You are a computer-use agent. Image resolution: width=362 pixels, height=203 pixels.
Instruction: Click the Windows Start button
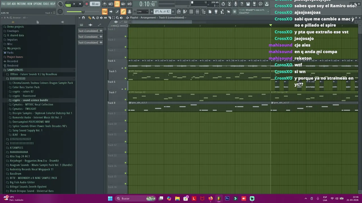coord(110,198)
